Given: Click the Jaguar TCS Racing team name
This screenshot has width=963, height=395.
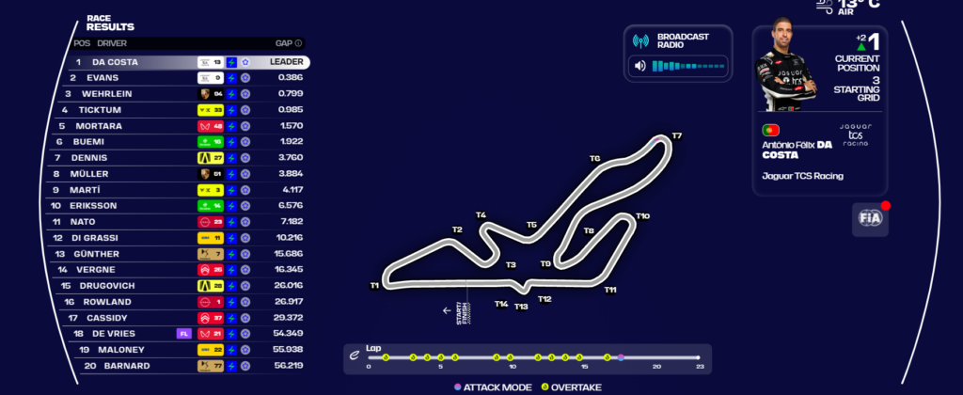Looking at the screenshot, I should 802,176.
